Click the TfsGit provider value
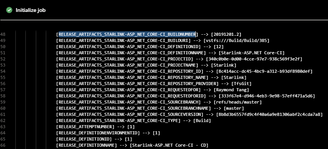 [x=241, y=84]
